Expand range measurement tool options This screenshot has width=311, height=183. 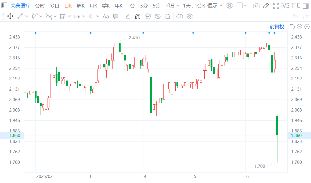84,16
